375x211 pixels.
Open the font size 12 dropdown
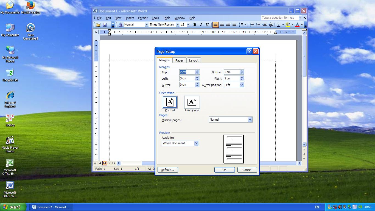[x=188, y=25]
